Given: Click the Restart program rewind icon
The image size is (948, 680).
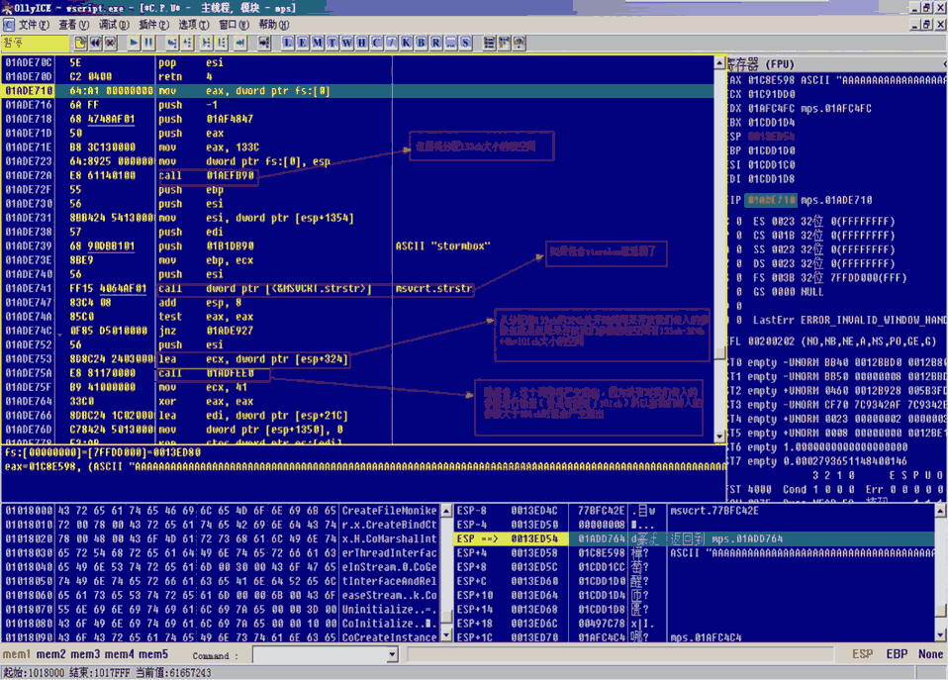Looking at the screenshot, I should point(95,43).
